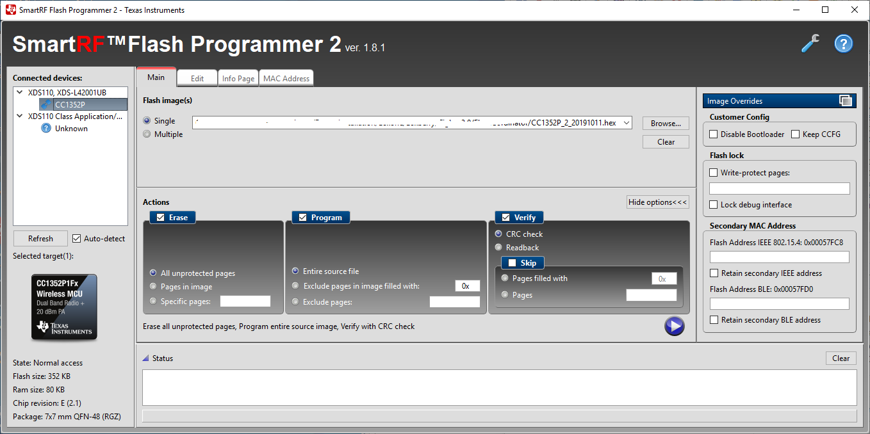Switch to the Main tab

(156, 77)
